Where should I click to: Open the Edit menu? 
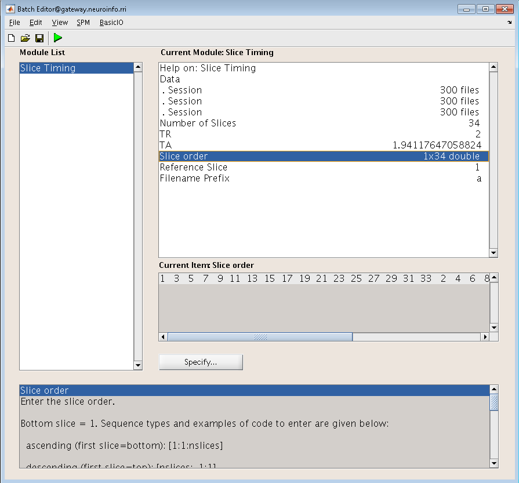tap(36, 23)
